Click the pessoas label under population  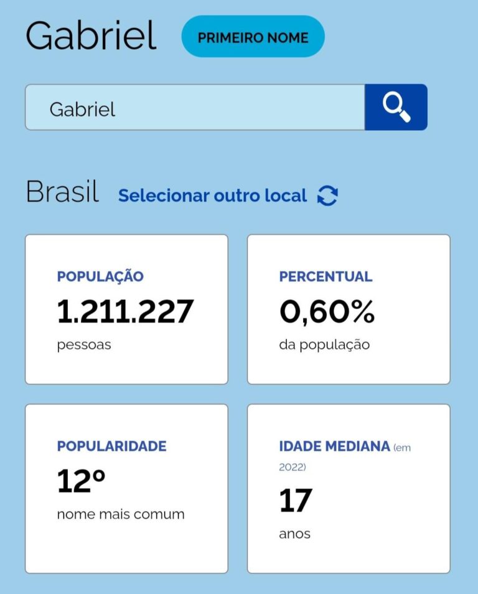84,344
